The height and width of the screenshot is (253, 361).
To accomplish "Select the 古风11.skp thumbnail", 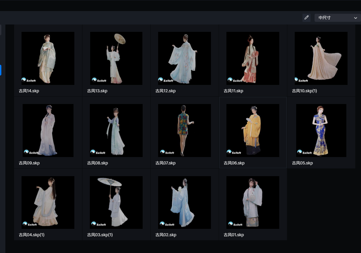I will 253,58.
